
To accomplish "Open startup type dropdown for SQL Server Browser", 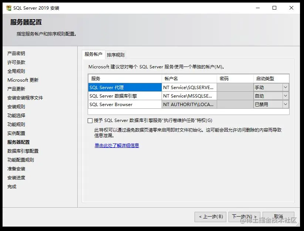I will tap(286, 105).
